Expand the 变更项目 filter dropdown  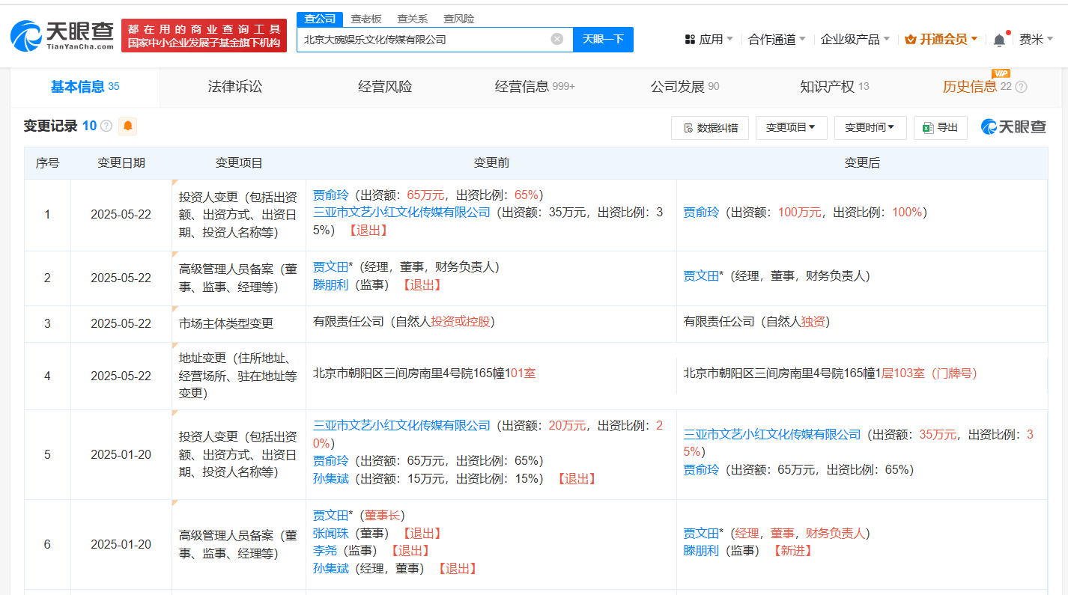click(x=791, y=128)
